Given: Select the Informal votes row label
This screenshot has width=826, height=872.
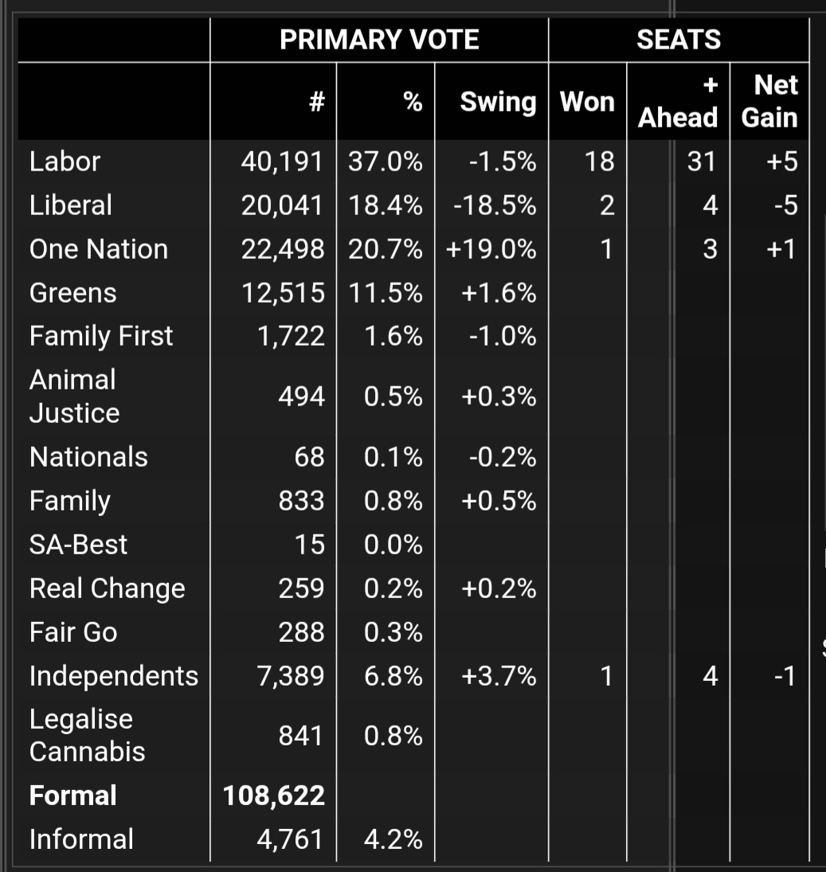Looking at the screenshot, I should 81,839.
